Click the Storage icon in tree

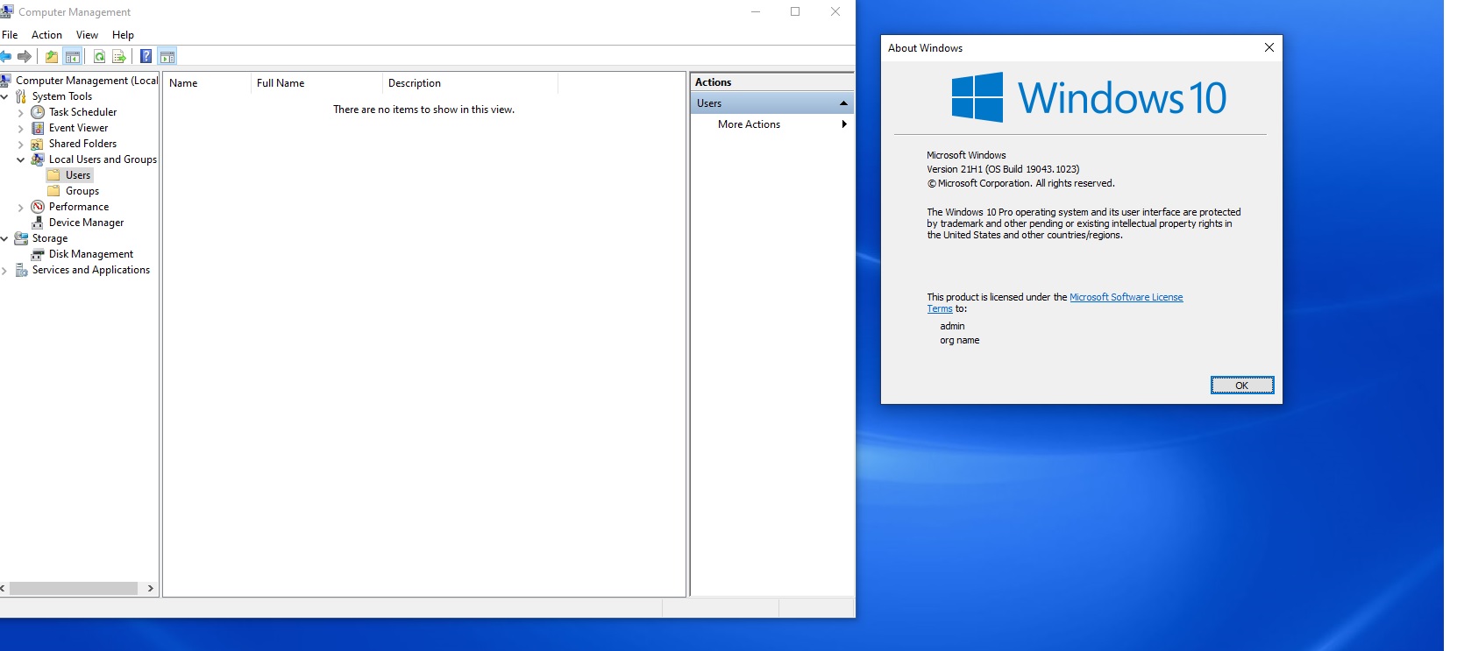21,238
